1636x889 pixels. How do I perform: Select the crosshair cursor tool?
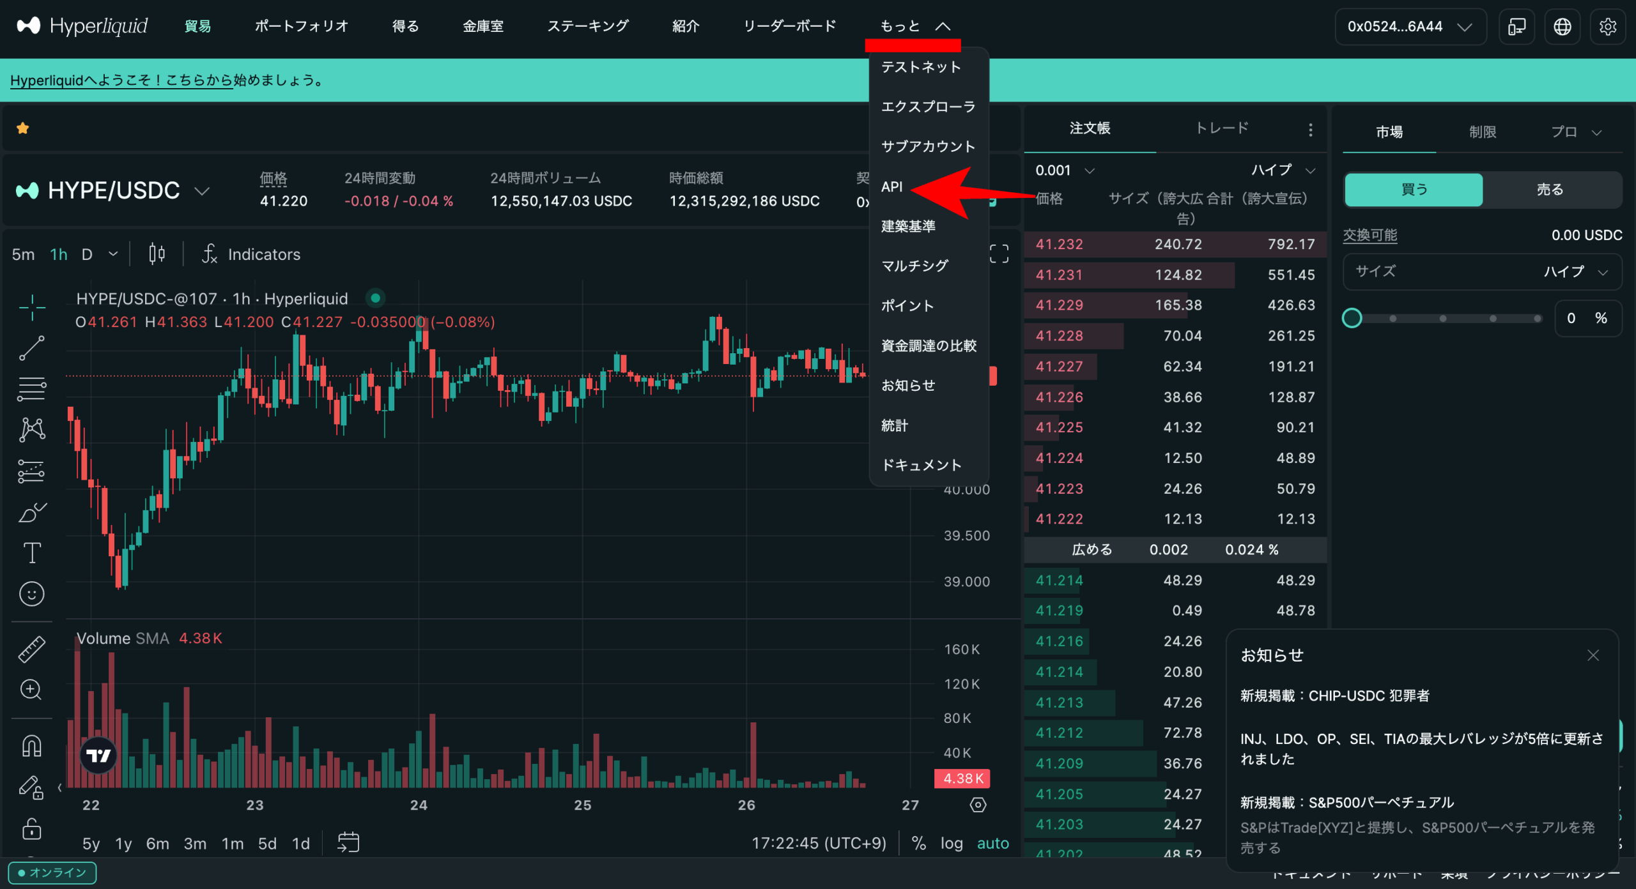pos(31,307)
